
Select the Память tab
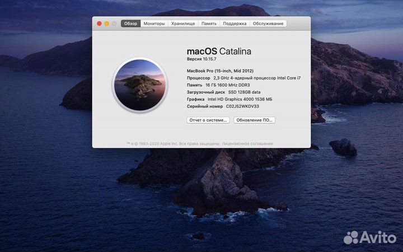(x=209, y=24)
